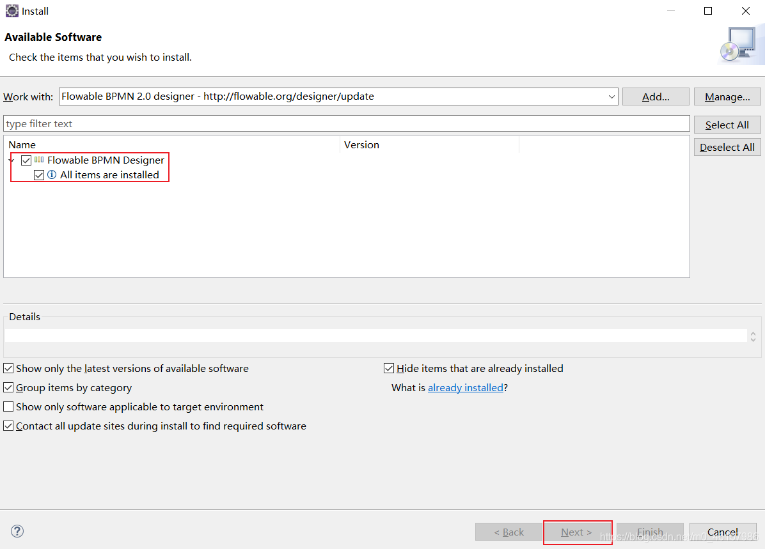Screen dimensions: 765x549
Task: Click the Add button to register a site
Action: [x=655, y=97]
